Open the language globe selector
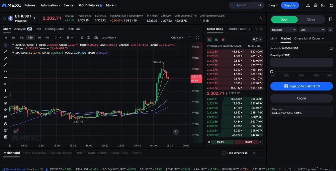 pyautogui.click(x=315, y=5)
